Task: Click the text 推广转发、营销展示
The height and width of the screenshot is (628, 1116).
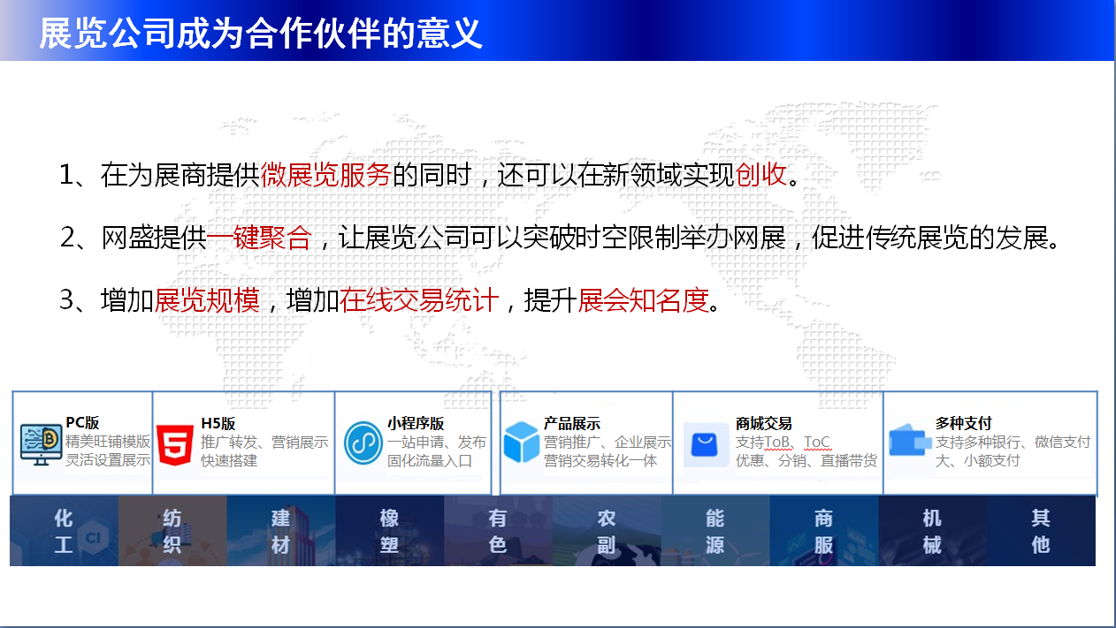Action: pos(264,442)
